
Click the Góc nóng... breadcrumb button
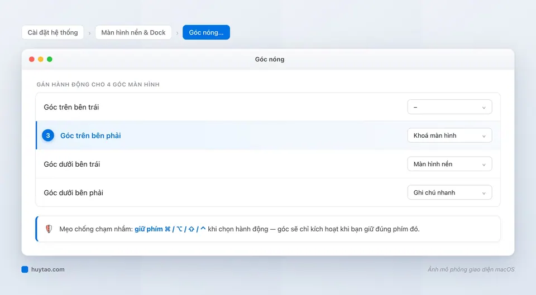click(206, 32)
